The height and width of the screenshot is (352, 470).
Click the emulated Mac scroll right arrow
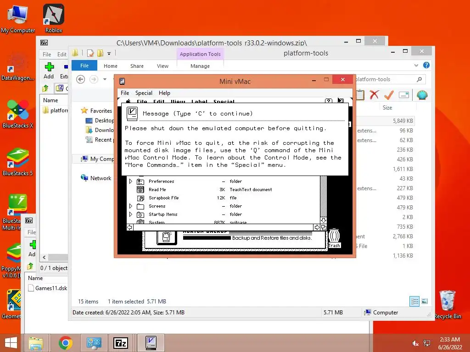click(317, 227)
